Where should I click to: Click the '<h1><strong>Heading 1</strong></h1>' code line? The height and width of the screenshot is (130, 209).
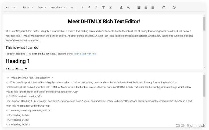point(28,110)
